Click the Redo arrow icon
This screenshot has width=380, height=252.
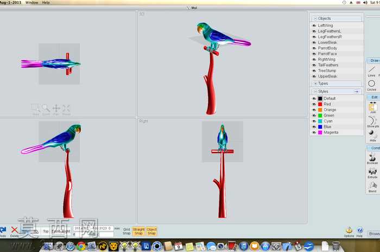(3, 230)
